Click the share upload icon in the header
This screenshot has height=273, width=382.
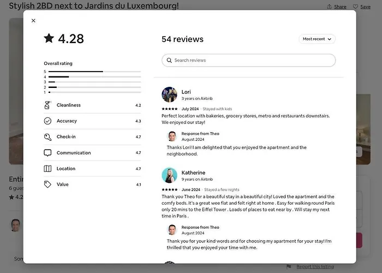pyautogui.click(x=330, y=7)
